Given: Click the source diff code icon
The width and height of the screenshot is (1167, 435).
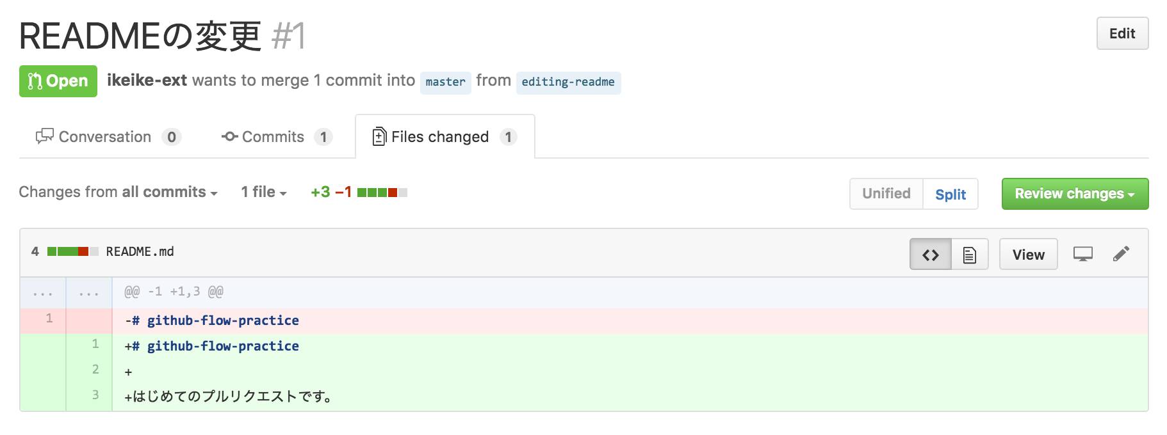Looking at the screenshot, I should (x=931, y=255).
